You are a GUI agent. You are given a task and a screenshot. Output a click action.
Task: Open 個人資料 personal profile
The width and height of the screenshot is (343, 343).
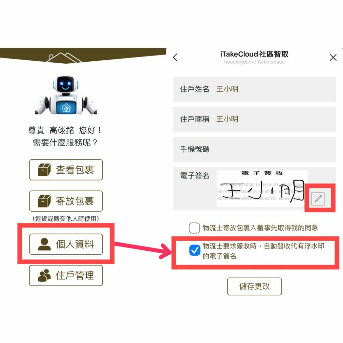click(x=66, y=244)
